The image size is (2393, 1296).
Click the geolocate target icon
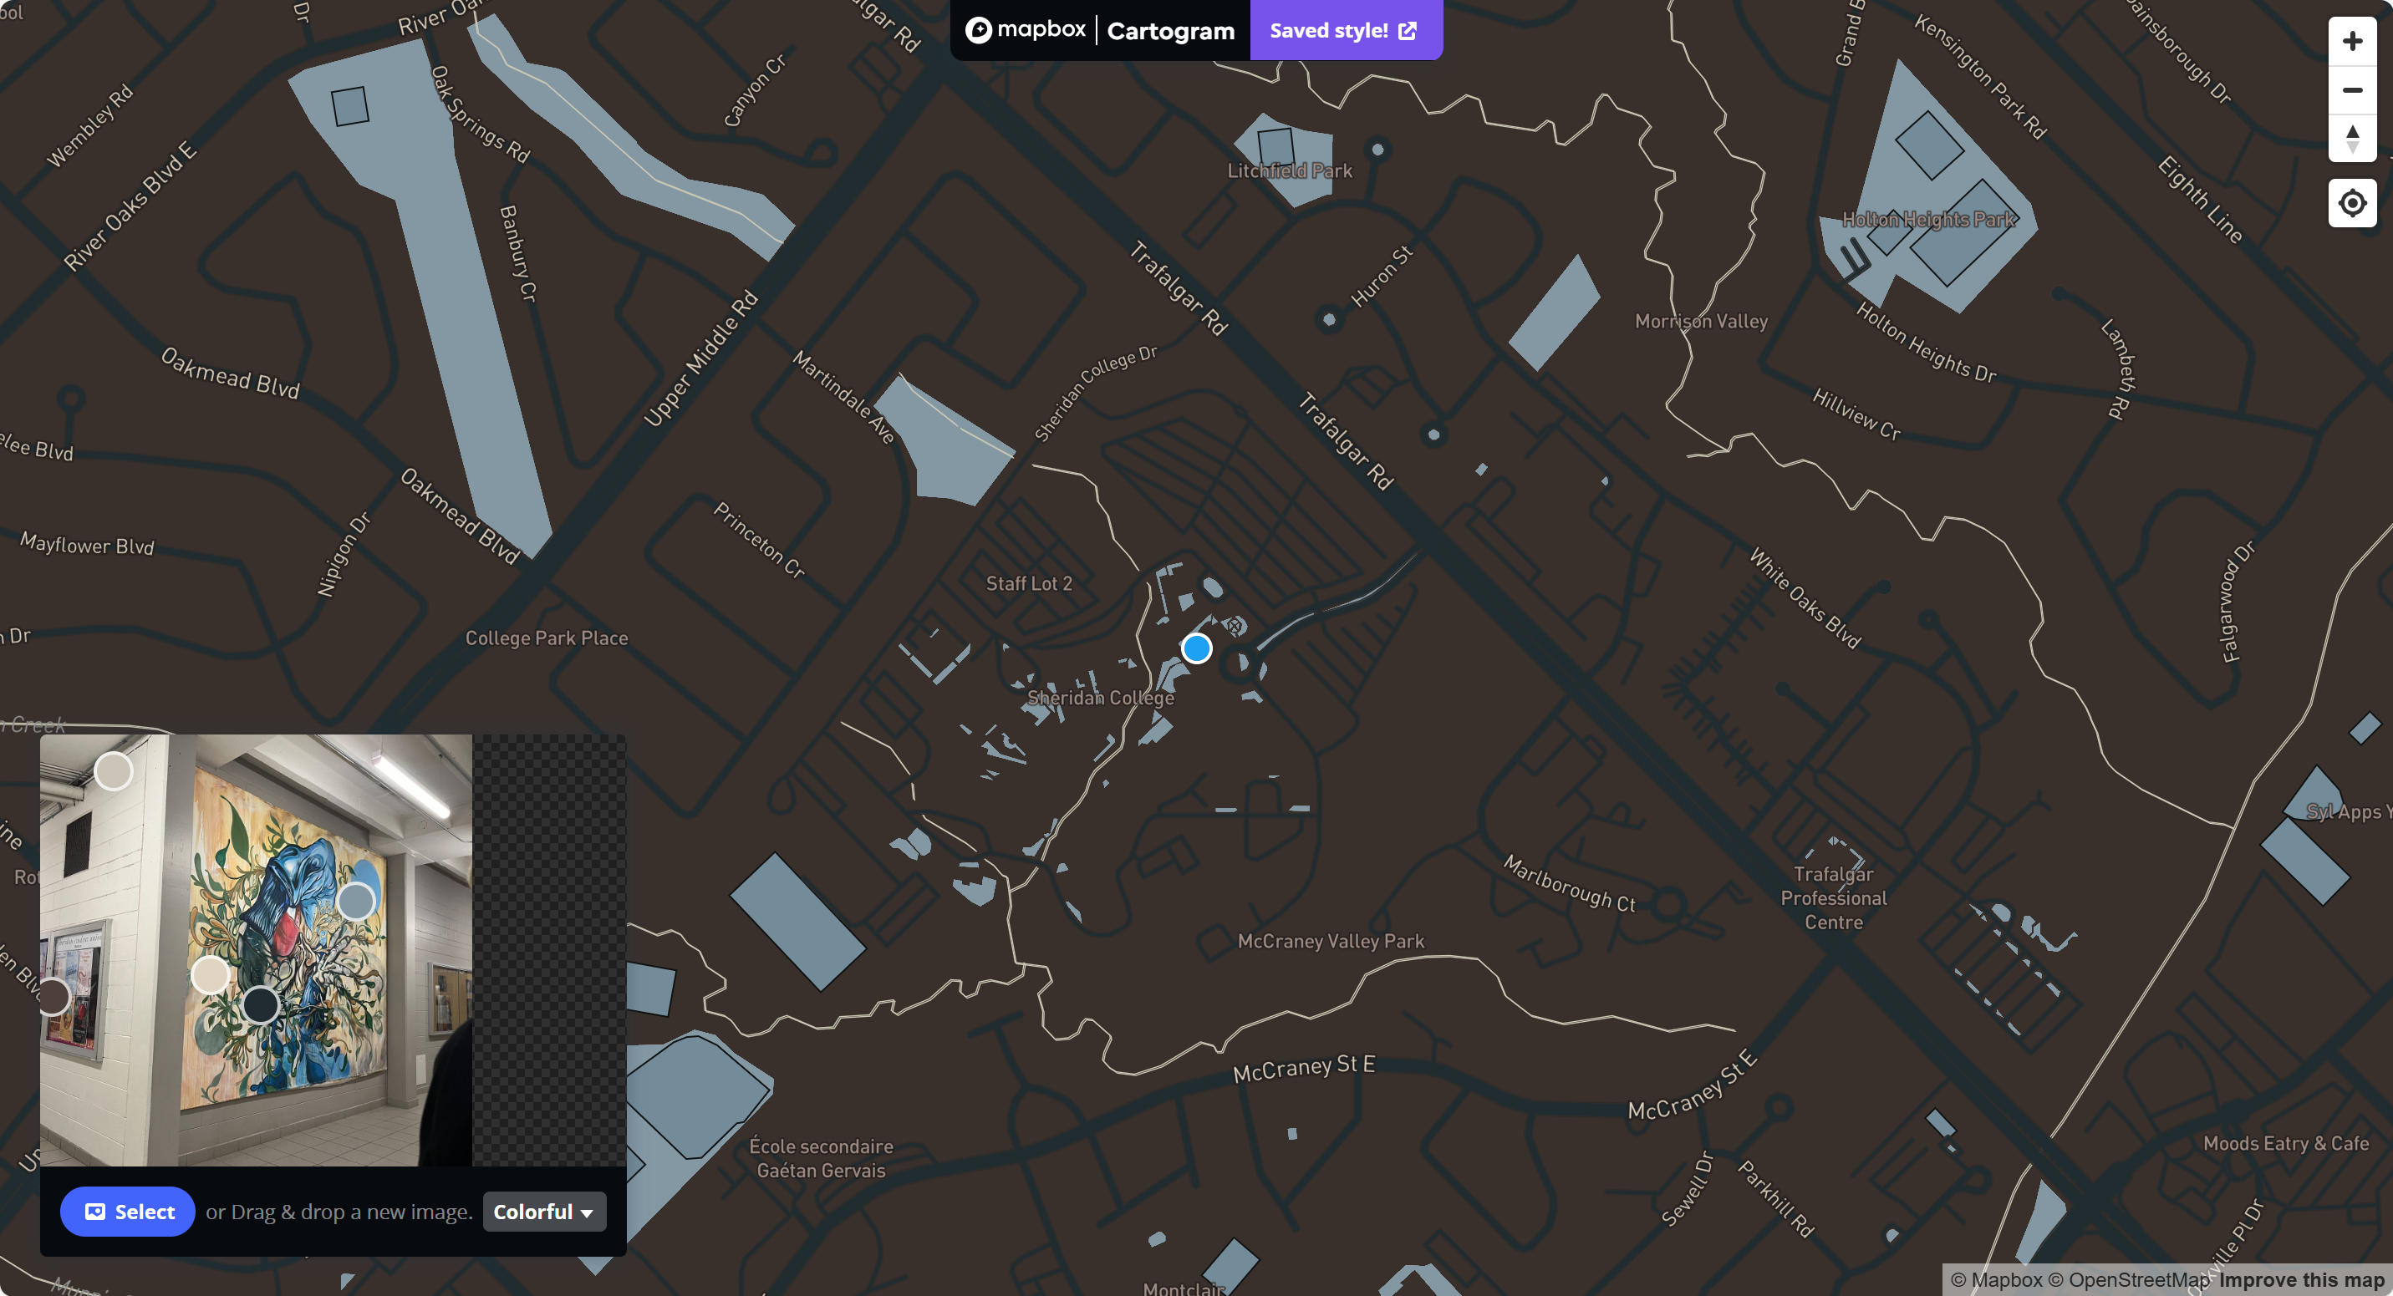pyautogui.click(x=2351, y=202)
